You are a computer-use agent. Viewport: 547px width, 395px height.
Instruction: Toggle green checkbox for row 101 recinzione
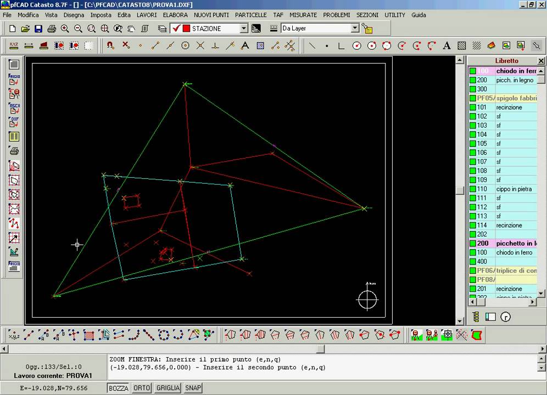click(x=473, y=108)
